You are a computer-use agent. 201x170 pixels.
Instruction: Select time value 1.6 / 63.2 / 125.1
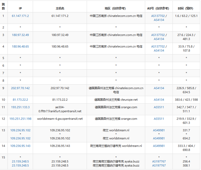tap(186, 16)
